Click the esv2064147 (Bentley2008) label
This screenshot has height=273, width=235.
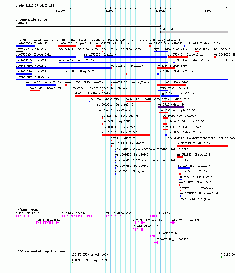130,83
